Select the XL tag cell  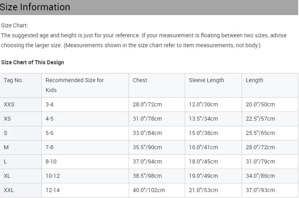coord(7,176)
